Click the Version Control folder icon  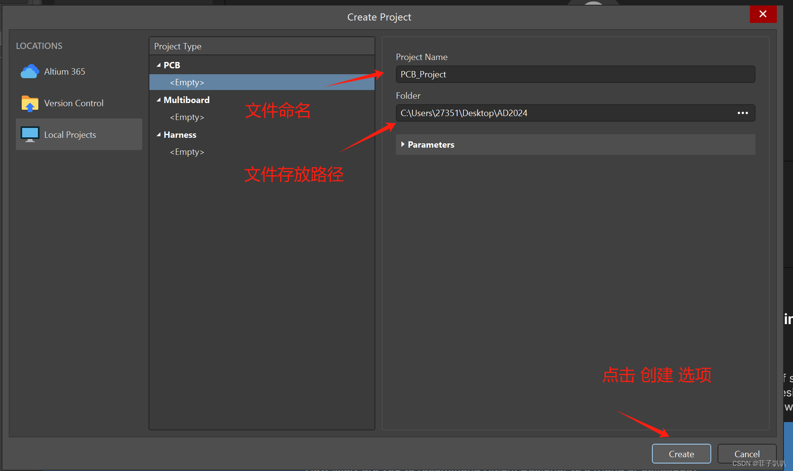point(30,103)
